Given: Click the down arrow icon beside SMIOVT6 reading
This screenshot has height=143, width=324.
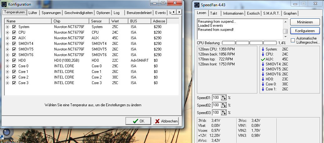Looking at the screenshot, I should (263, 74).
